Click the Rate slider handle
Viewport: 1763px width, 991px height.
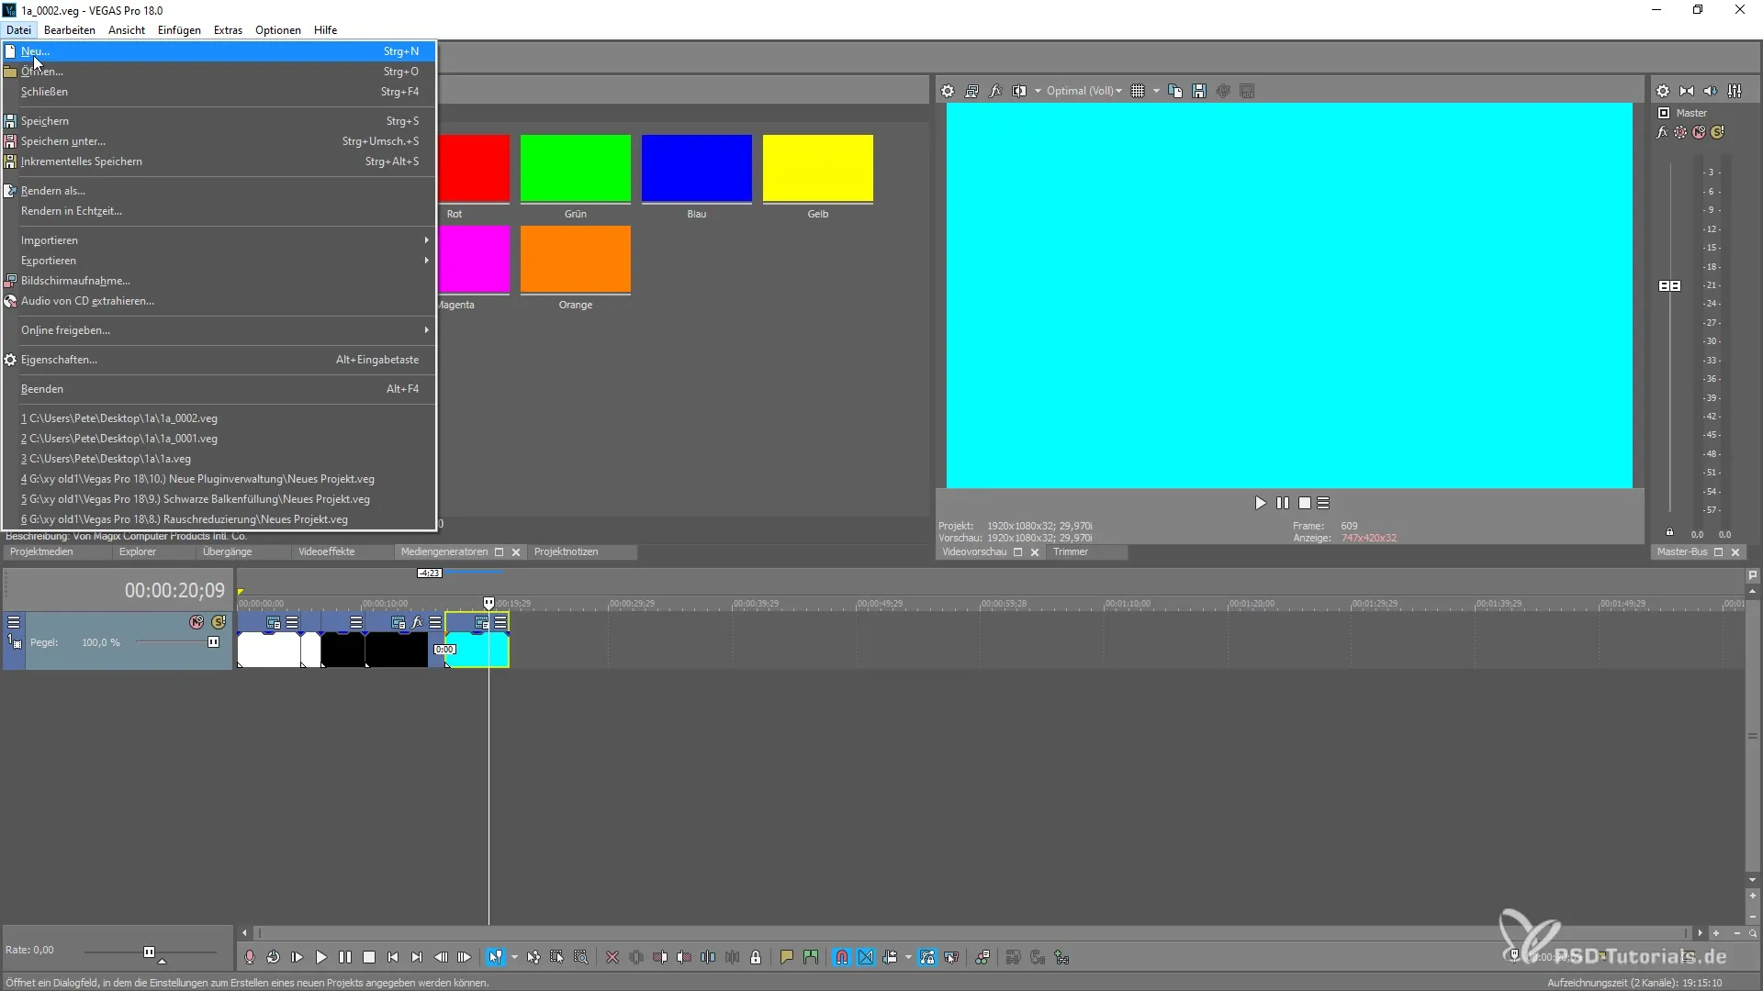(149, 952)
